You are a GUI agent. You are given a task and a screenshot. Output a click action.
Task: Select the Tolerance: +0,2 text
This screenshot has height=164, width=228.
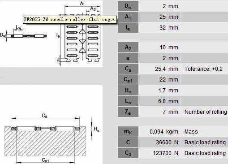pos(203,69)
